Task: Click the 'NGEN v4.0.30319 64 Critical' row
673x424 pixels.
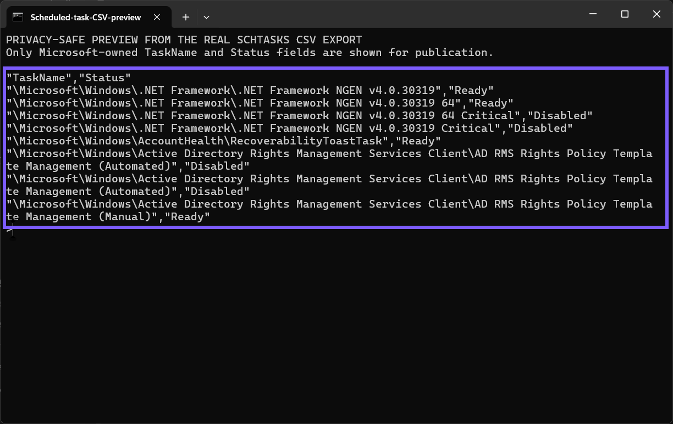Action: point(300,116)
